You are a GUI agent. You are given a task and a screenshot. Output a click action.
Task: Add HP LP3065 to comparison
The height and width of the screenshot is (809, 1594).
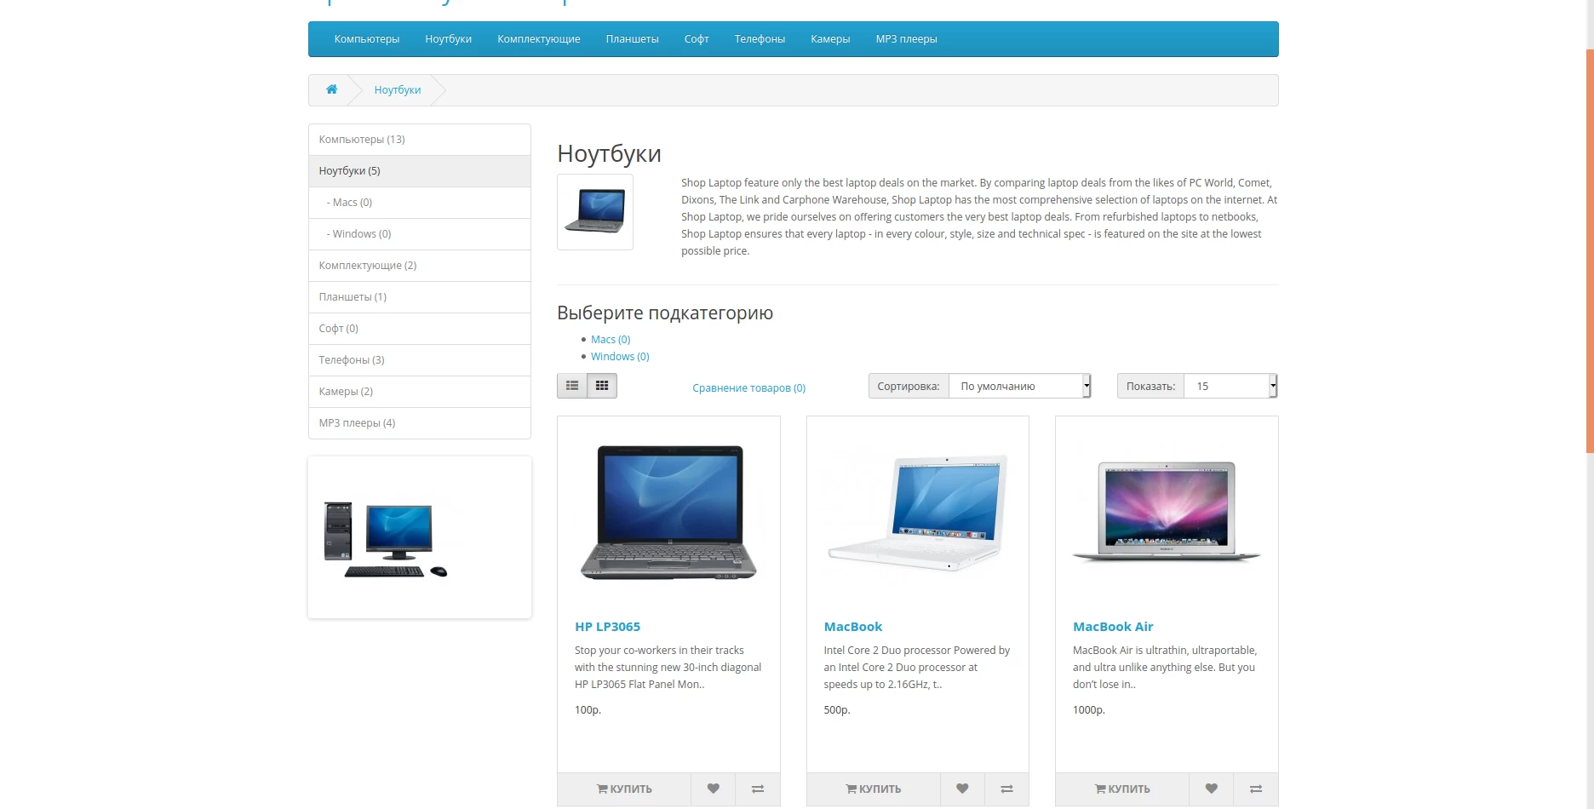[x=758, y=789]
